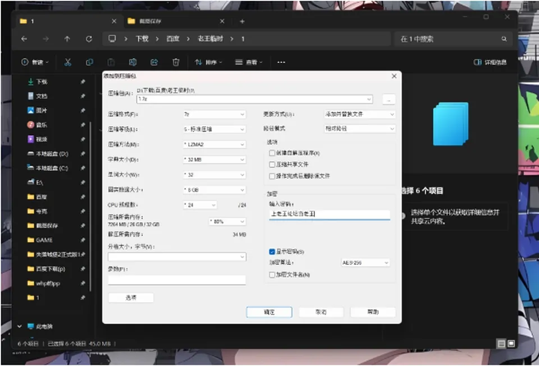
Task: Navigate up one folder with up arrow
Action: pyautogui.click(x=67, y=39)
